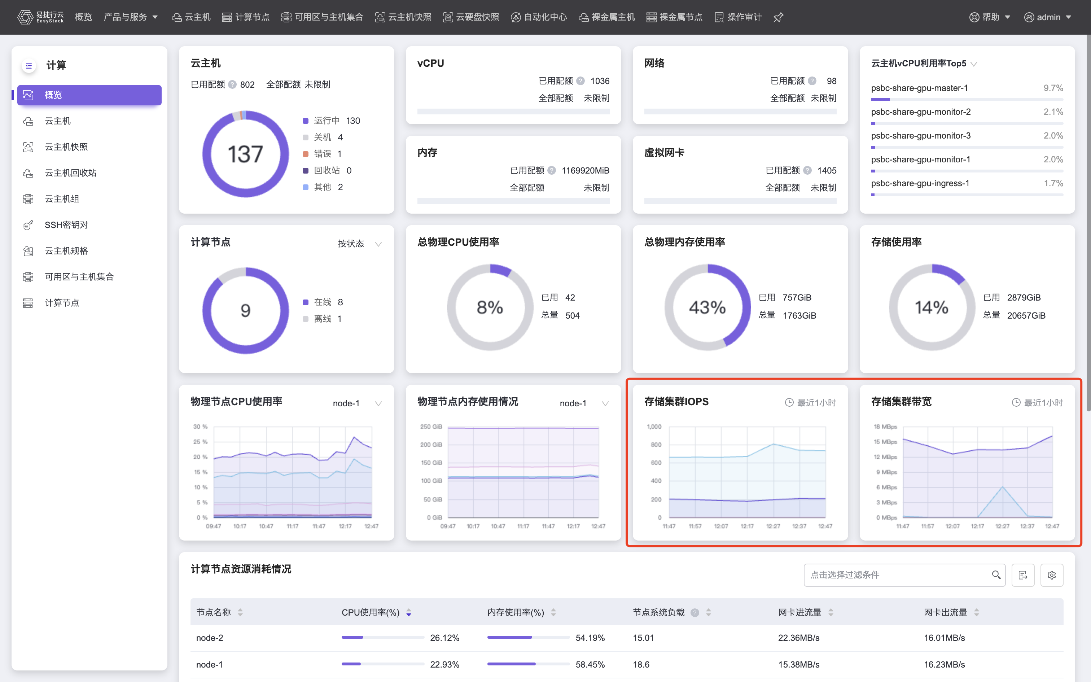Click the pin icon in top navigation
Viewport: 1091px width, 682px height.
click(778, 17)
